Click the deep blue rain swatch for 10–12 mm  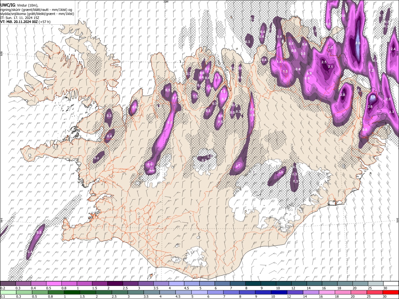[x=279, y=292]
